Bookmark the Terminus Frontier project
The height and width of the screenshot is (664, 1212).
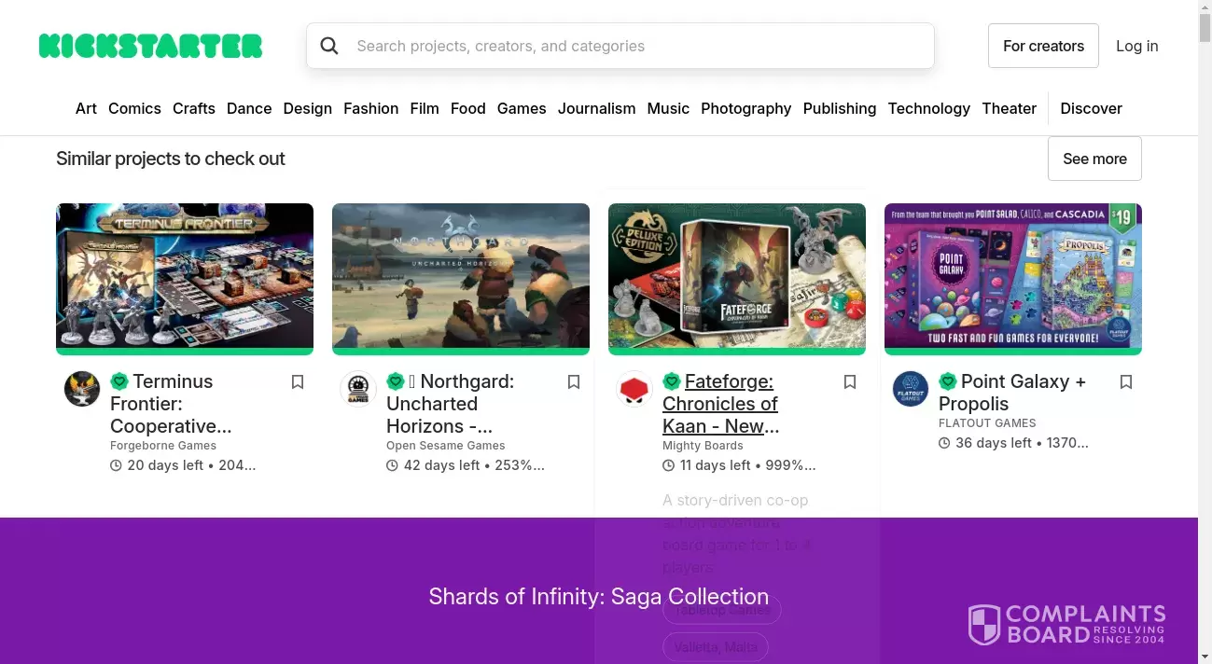[298, 382]
